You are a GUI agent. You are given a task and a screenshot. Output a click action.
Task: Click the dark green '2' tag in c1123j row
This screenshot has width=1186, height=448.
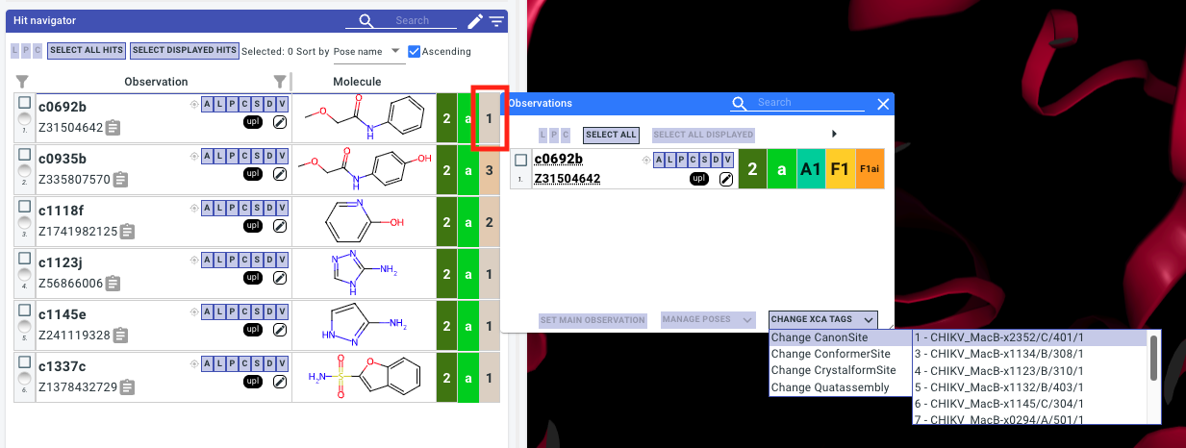[x=446, y=275]
